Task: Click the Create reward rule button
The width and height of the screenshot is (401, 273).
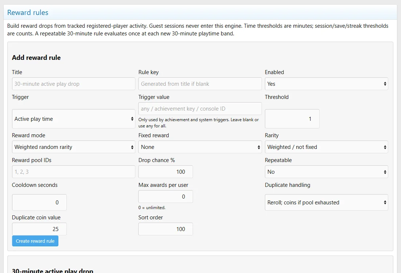Action: (35, 241)
